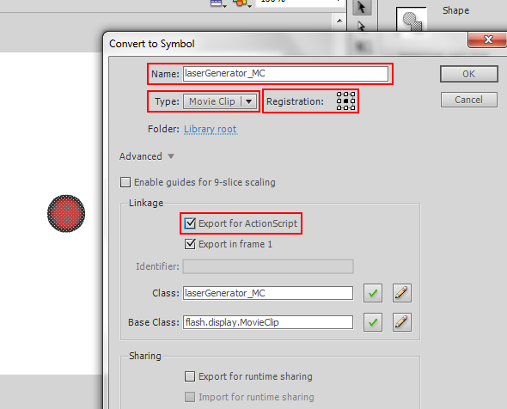Close the Convert to Symbol dialog

tap(487, 40)
